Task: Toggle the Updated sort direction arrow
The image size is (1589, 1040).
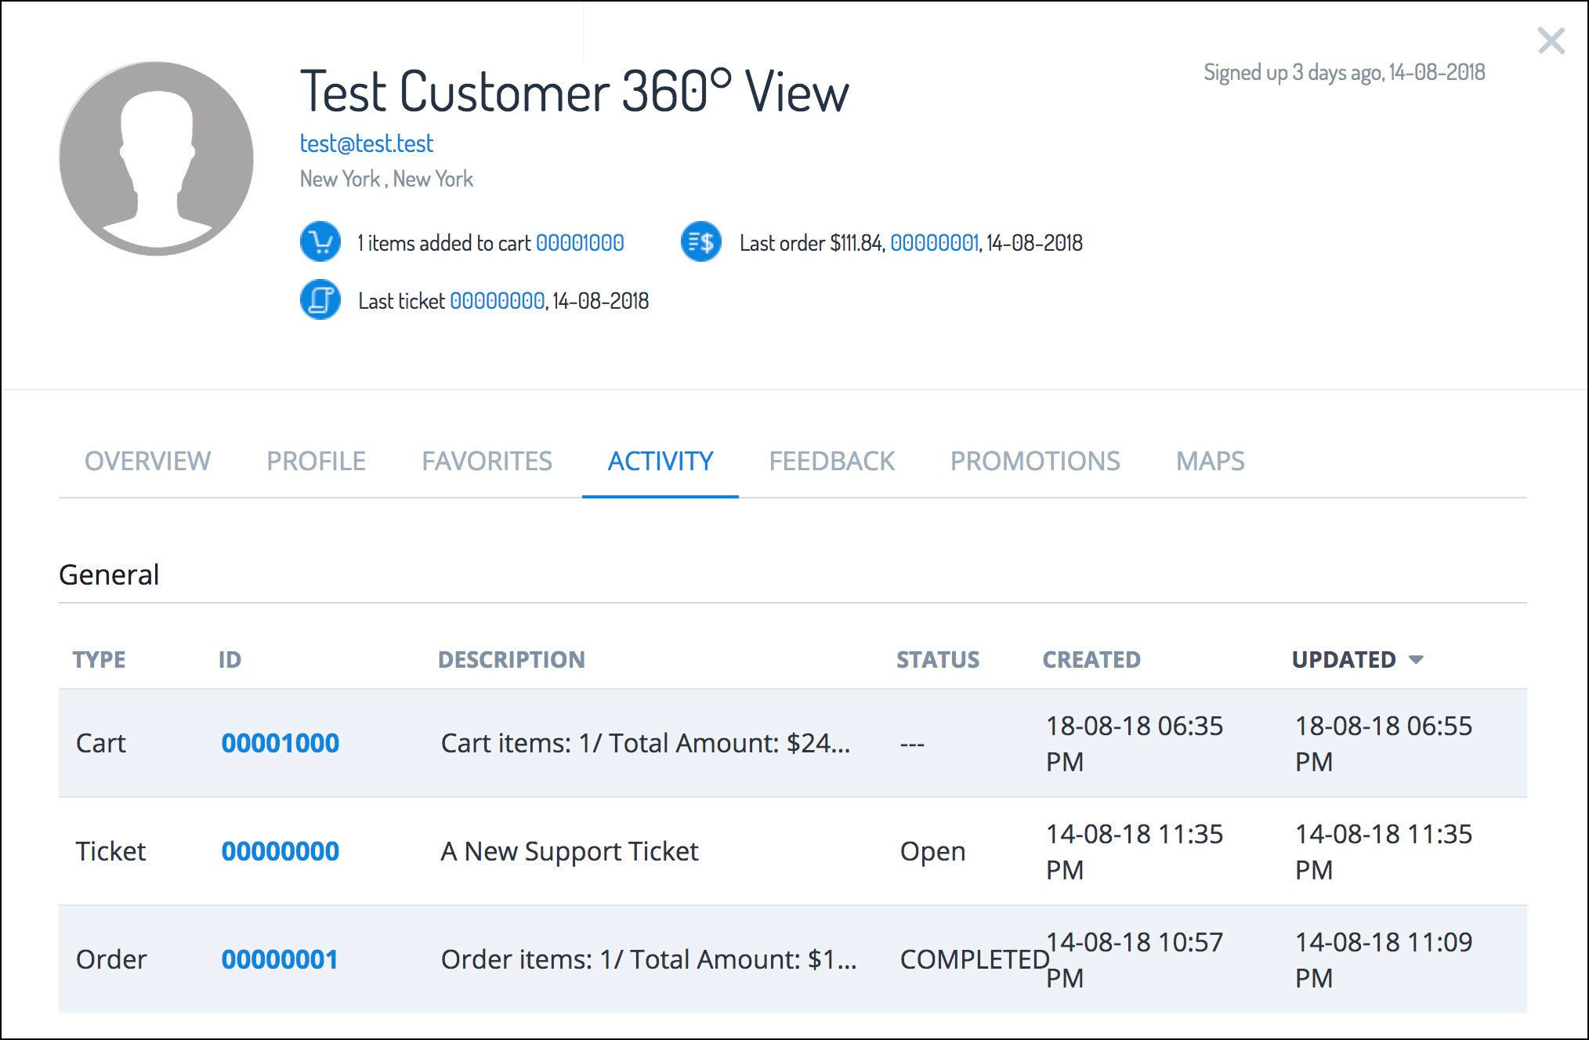Action: pos(1416,660)
